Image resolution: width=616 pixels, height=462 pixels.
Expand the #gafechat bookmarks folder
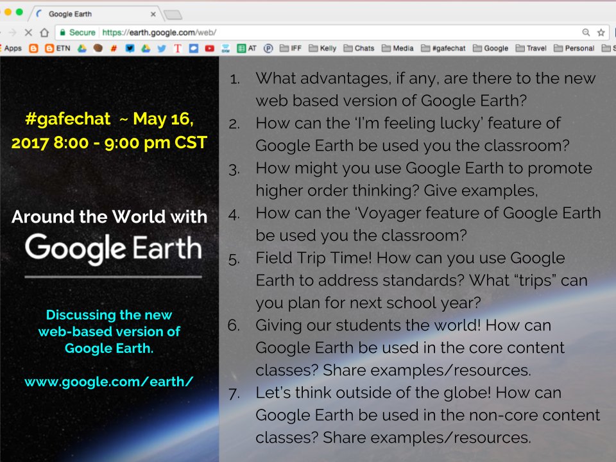443,48
